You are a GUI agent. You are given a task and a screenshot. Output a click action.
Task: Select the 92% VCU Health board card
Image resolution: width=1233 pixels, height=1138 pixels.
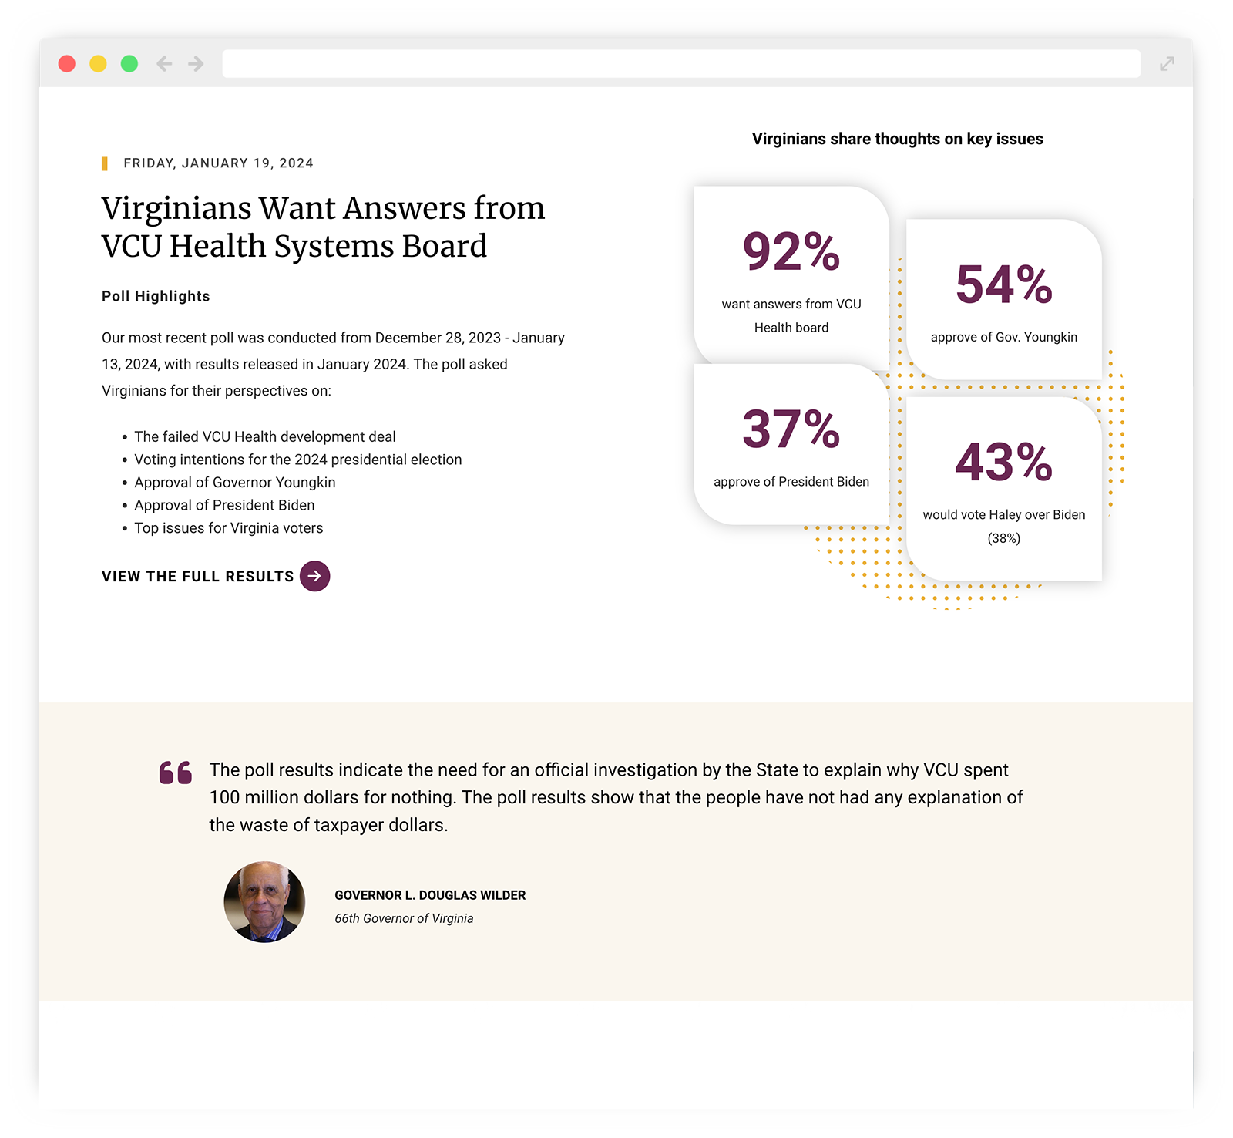(791, 275)
